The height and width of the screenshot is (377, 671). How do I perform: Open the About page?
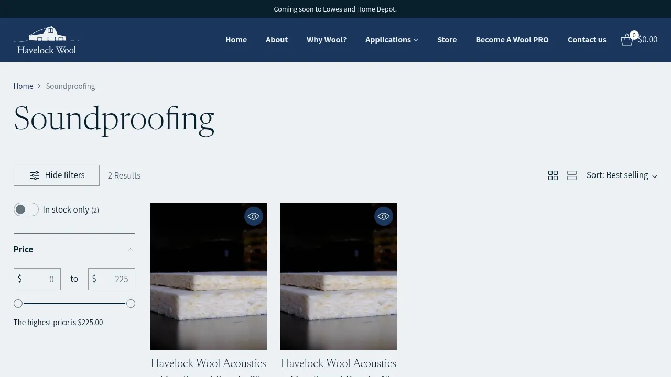point(277,40)
